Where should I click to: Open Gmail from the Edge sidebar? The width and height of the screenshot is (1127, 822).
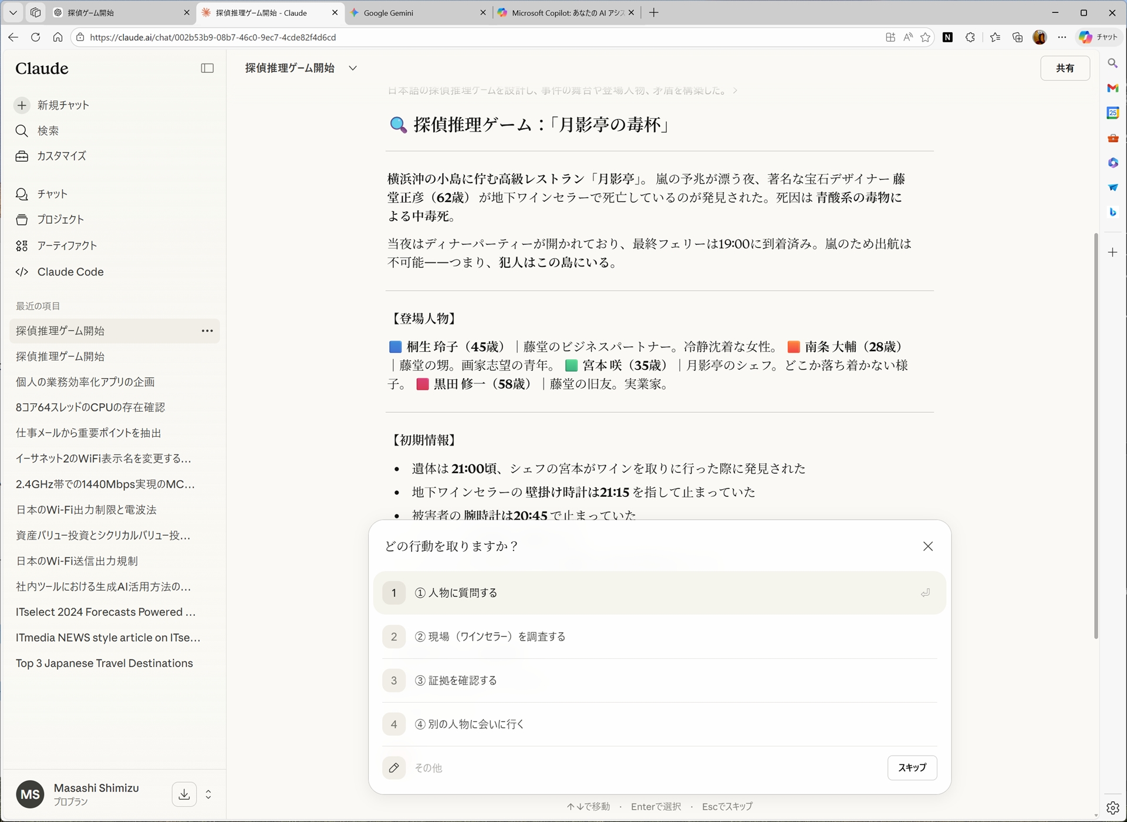[x=1113, y=88]
